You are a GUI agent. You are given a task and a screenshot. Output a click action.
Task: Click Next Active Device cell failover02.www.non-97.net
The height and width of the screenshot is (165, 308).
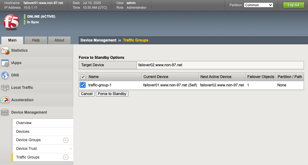[x=222, y=85]
